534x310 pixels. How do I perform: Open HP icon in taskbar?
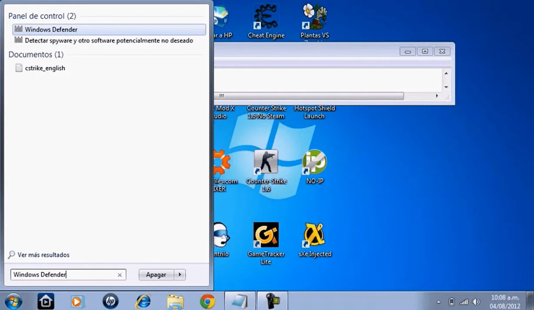coord(110,301)
